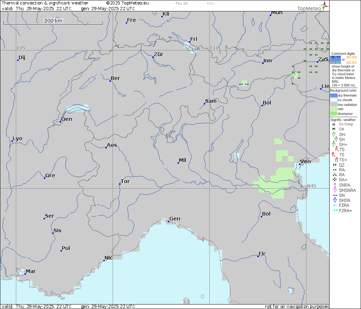This screenshot has width=361, height=309.
Task: Select the SH+ heavy shower symbol
Action: tap(334, 144)
